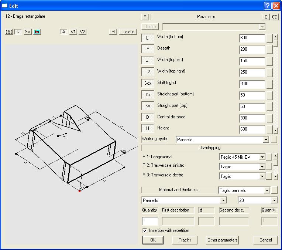Screen dimensions: 282x250
Task: Click the CD button beside Parameter
Action: 275,17
